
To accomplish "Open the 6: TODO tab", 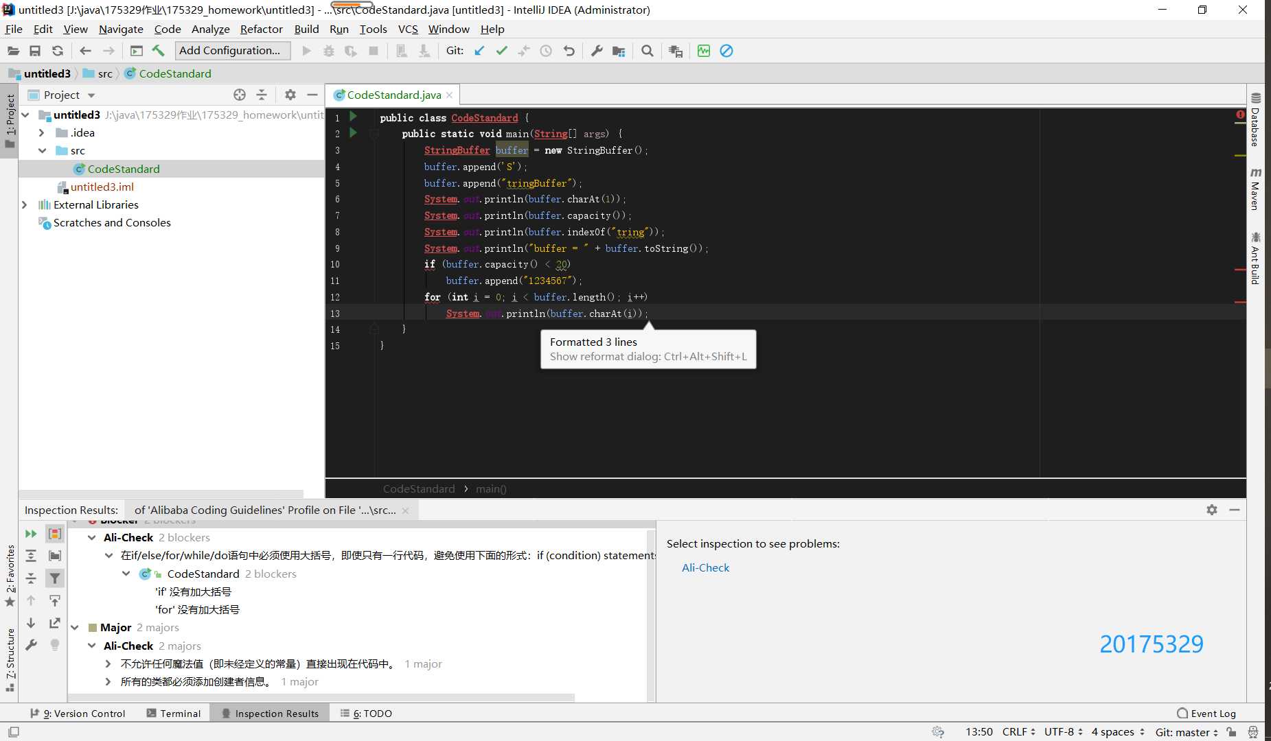I will (x=366, y=714).
